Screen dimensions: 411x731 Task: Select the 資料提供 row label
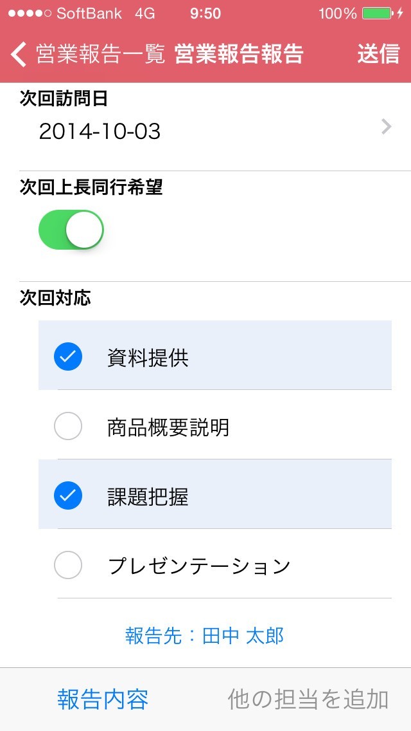[x=148, y=357]
